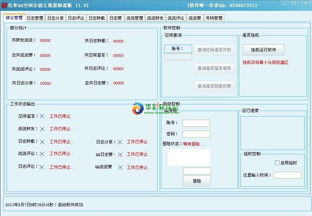The height and width of the screenshot is (216, 312).
Task: Click the 共日志转载 count value
Action: (118, 41)
